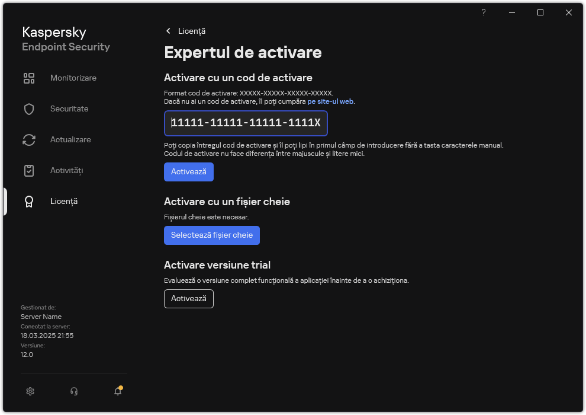This screenshot has height=415, width=586.
Task: Show notifications via the bell icon
Action: click(x=117, y=392)
